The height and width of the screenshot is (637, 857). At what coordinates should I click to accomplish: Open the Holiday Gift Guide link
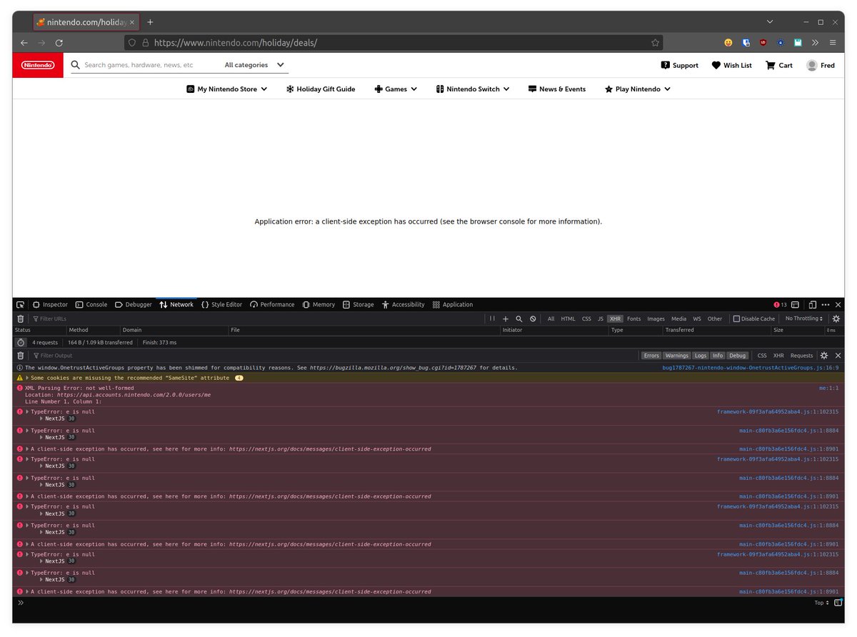click(321, 89)
